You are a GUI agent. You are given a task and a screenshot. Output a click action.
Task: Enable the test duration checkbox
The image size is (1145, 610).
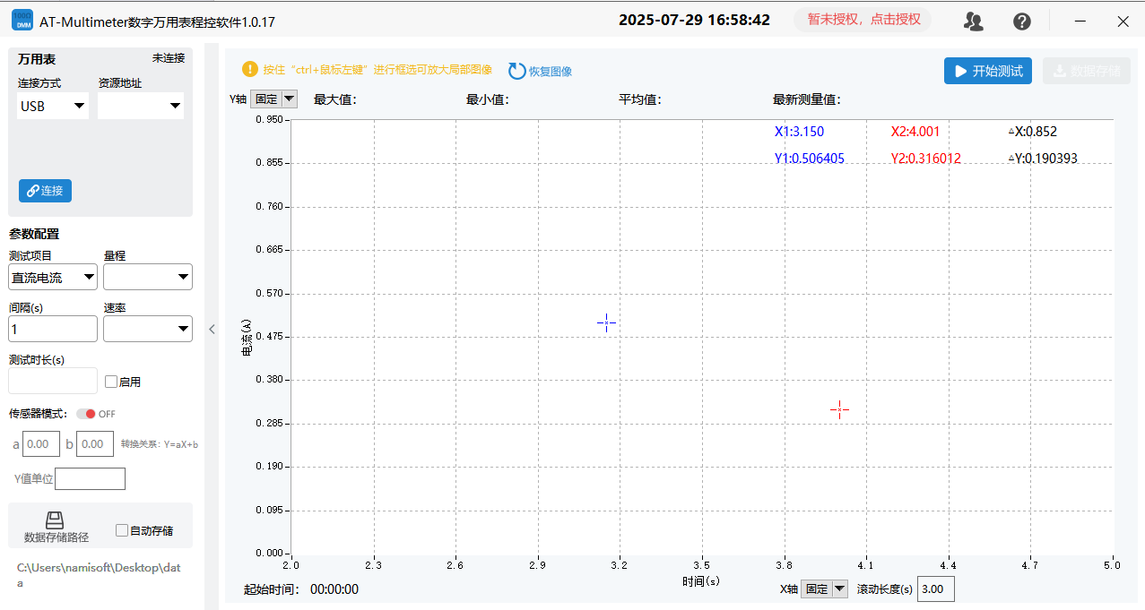111,382
